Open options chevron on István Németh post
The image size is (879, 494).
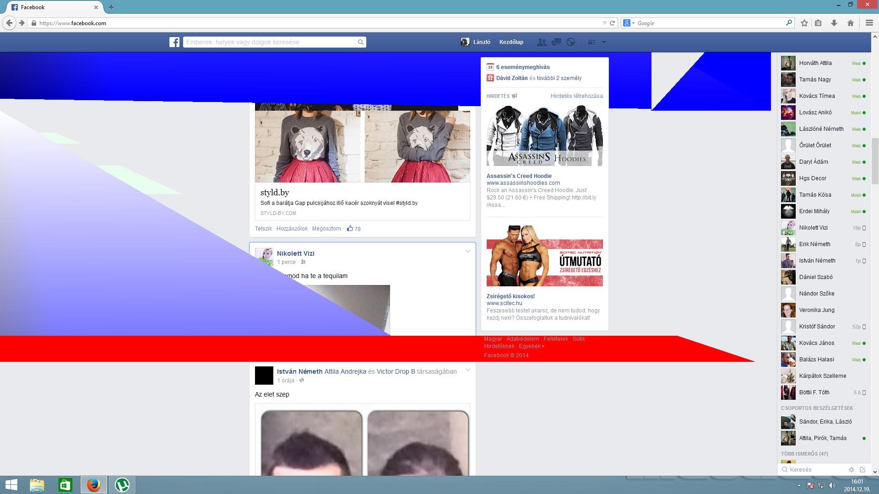pos(467,370)
